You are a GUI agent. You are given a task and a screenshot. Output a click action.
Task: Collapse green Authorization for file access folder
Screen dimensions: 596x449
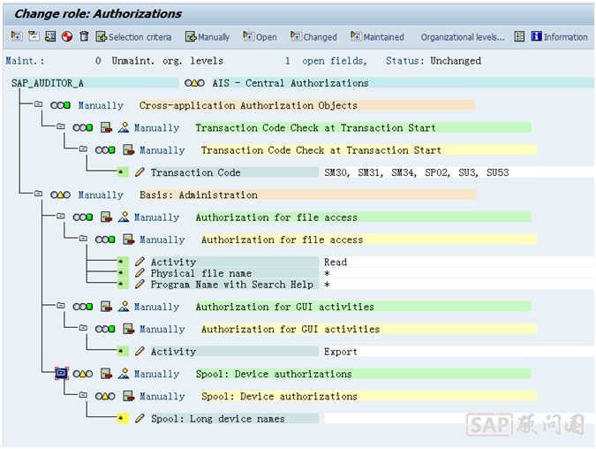[61, 216]
